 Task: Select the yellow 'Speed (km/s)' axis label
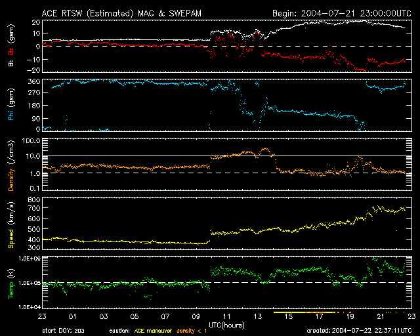click(11, 225)
